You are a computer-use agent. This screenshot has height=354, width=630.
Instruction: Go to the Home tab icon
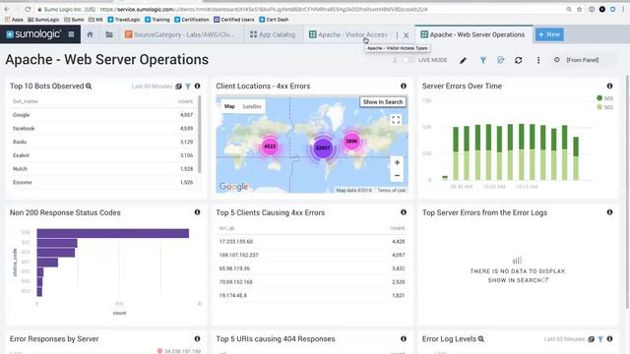point(90,34)
